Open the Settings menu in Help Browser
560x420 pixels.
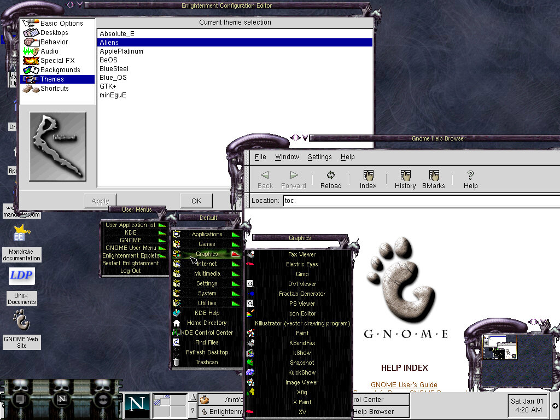[x=319, y=157]
